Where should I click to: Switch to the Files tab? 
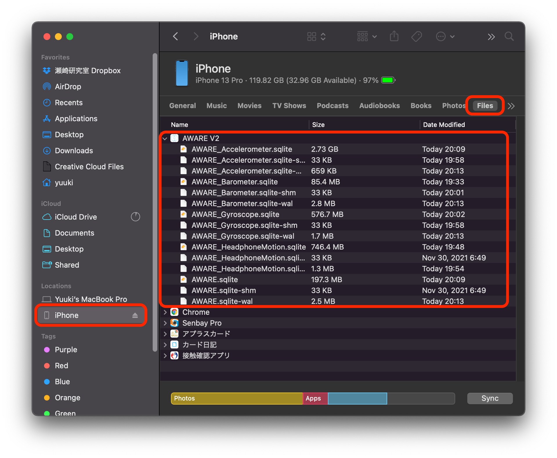click(485, 106)
